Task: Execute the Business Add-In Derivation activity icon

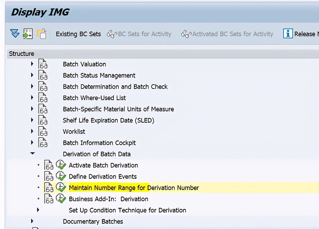Action: coord(61,198)
